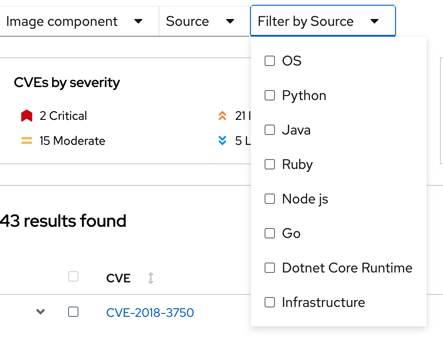Image resolution: width=443 pixels, height=338 pixels.
Task: Open the Source attribute dropdown
Action: 200,22
